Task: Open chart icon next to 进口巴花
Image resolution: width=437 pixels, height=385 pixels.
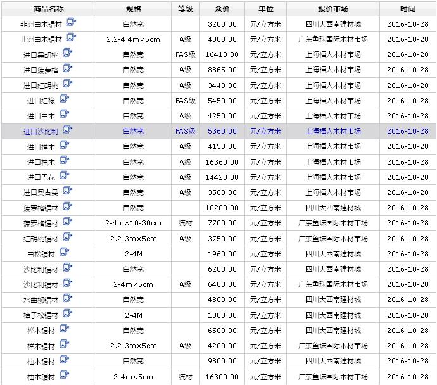Action: click(x=64, y=175)
